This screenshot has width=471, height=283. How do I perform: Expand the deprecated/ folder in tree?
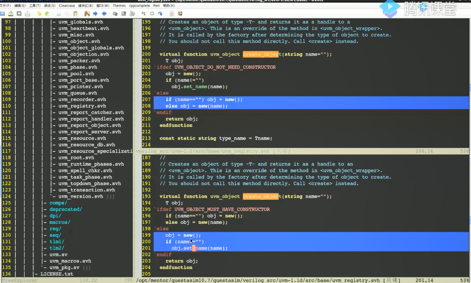(66, 209)
